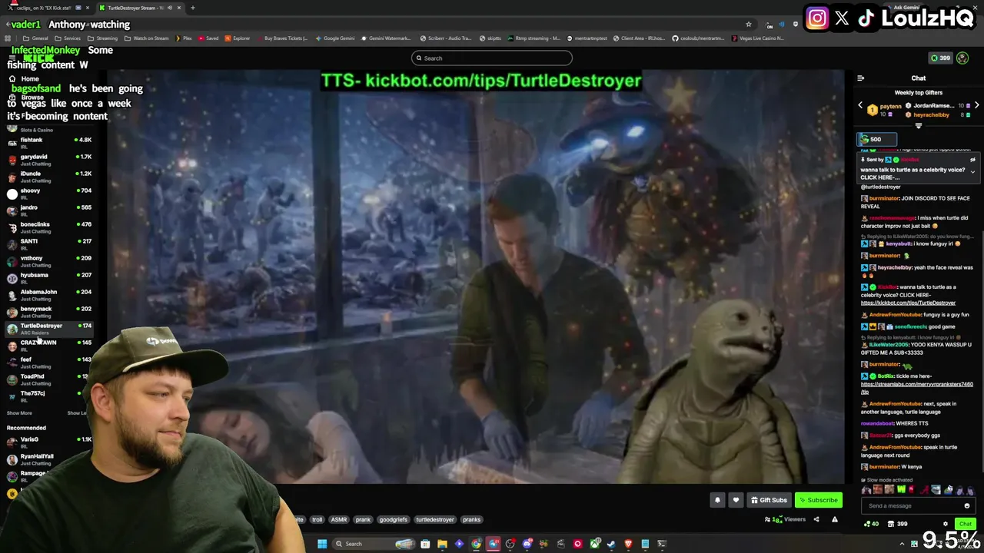Open a new browser tab
The width and height of the screenshot is (984, 553).
click(192, 8)
